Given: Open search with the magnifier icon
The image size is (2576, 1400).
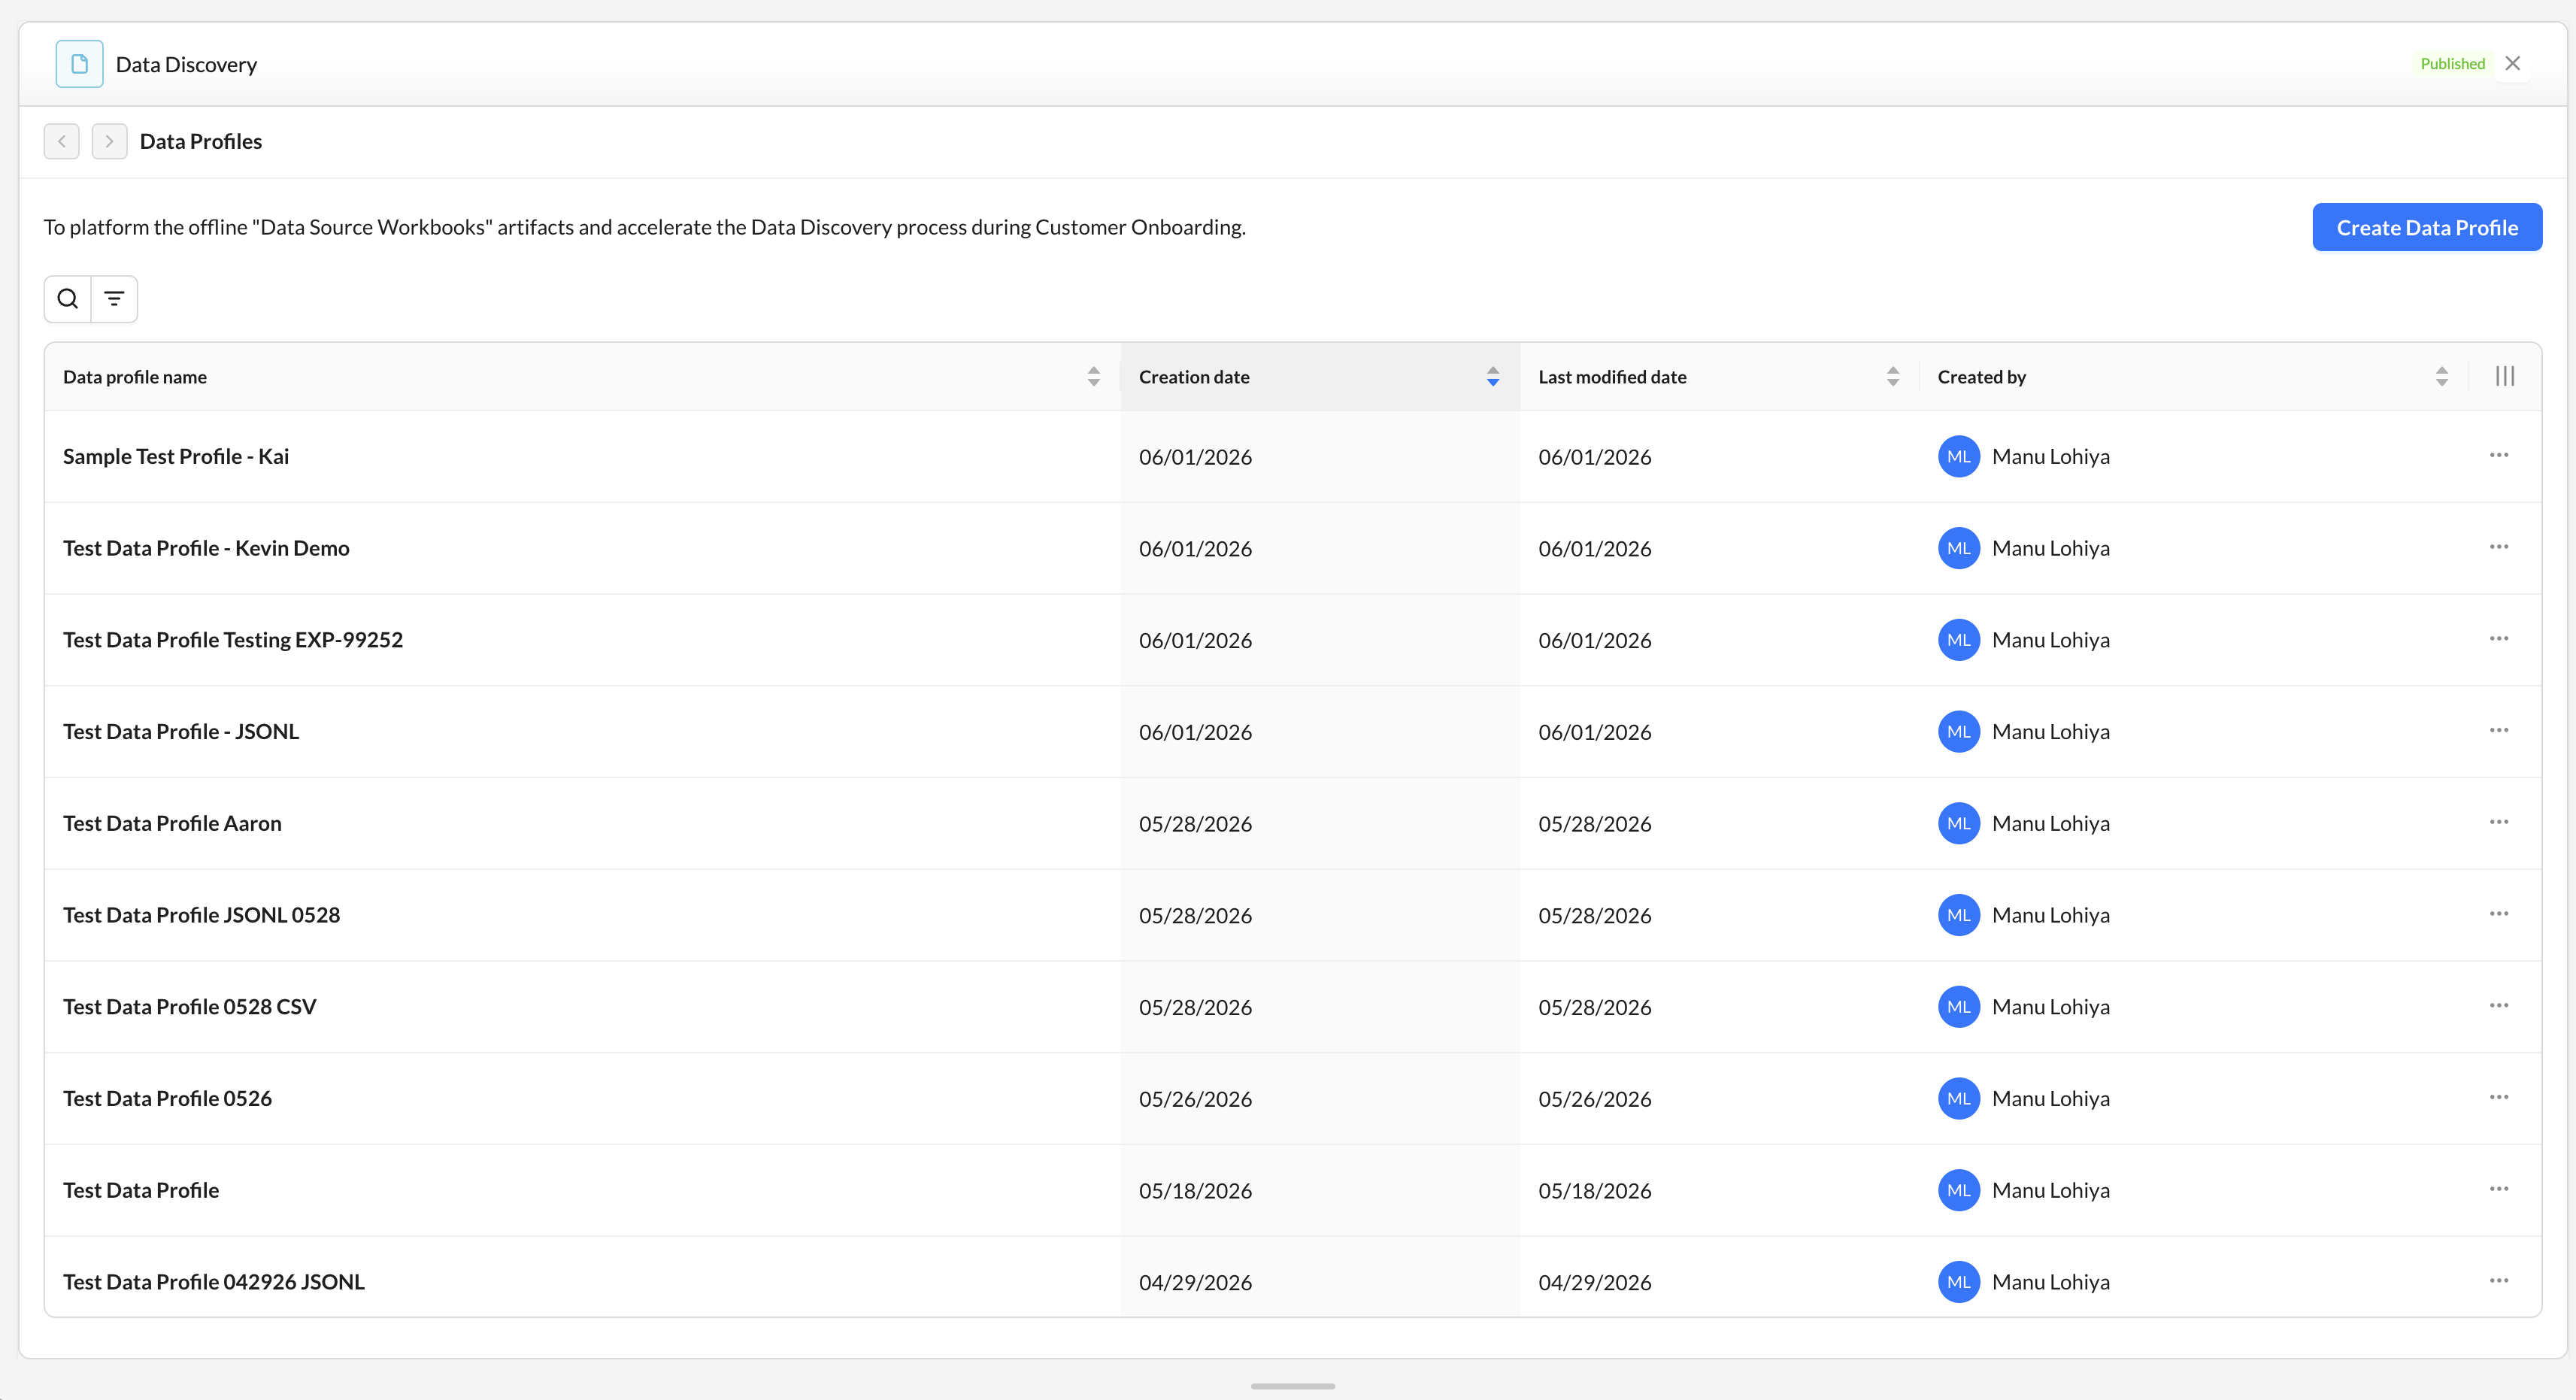Looking at the screenshot, I should [68, 299].
